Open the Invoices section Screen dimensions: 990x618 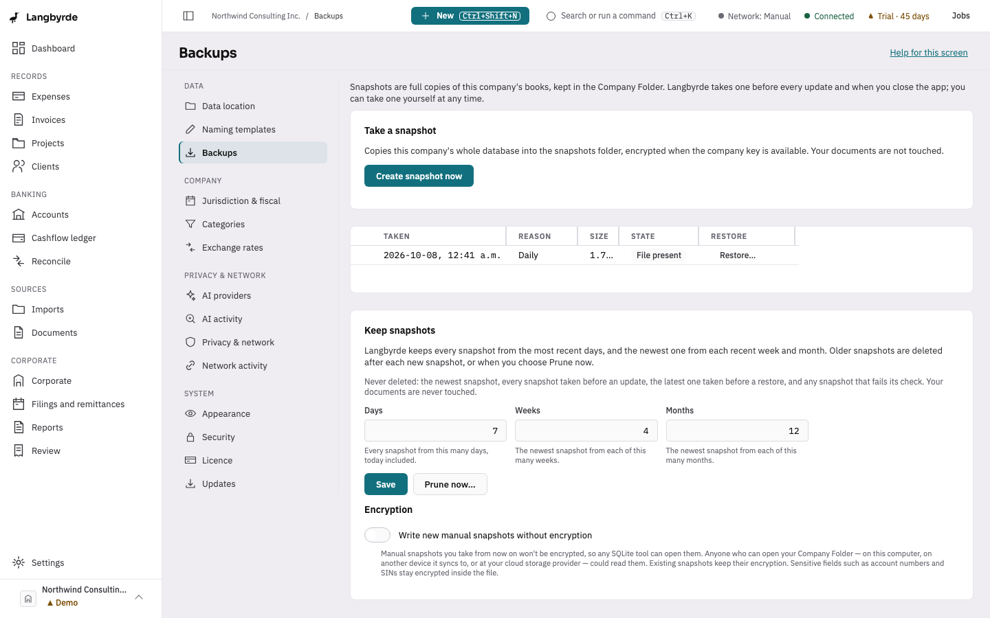(x=80, y=119)
